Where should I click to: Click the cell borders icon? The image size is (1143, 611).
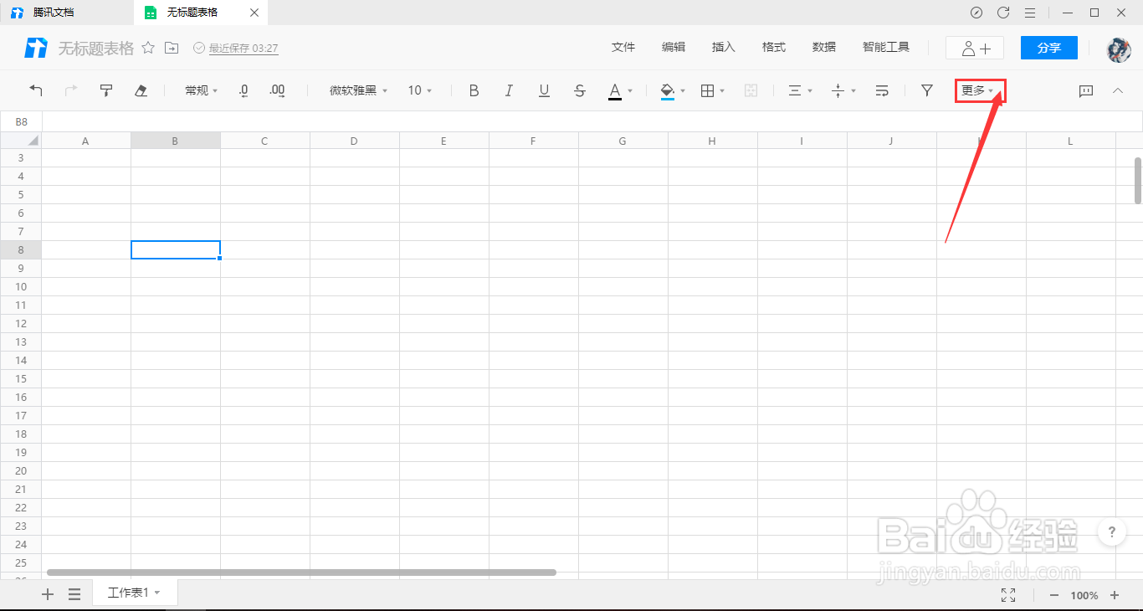707,90
